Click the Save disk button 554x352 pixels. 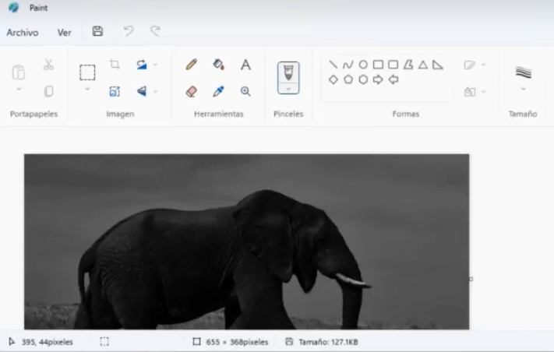pyautogui.click(x=97, y=32)
